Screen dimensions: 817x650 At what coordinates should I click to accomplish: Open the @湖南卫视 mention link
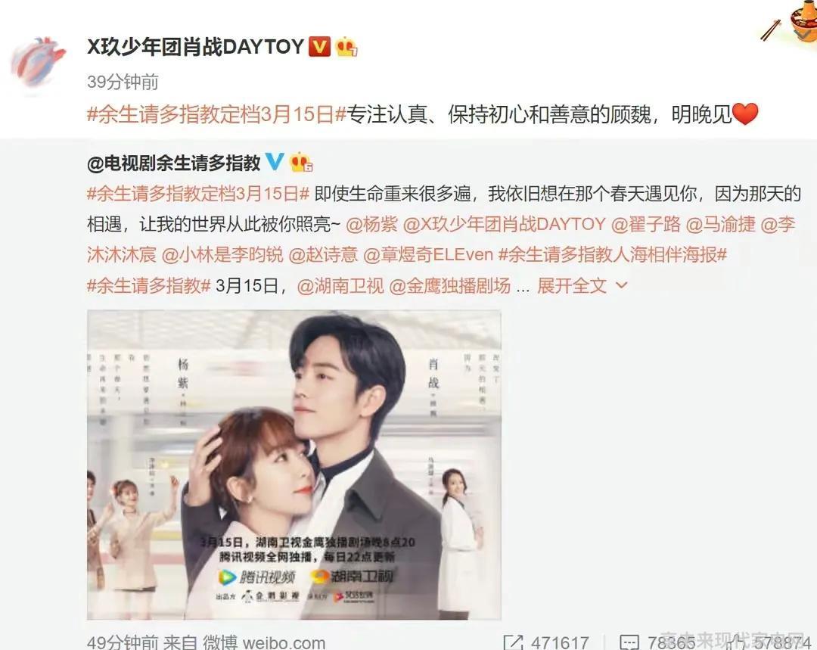point(340,285)
